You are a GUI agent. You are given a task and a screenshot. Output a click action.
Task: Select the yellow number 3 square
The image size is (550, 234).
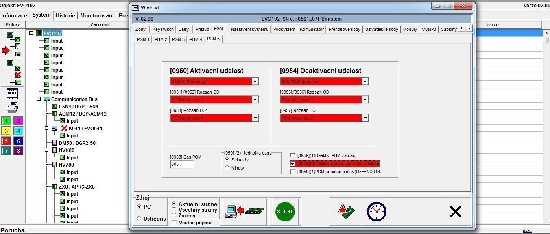point(6,131)
